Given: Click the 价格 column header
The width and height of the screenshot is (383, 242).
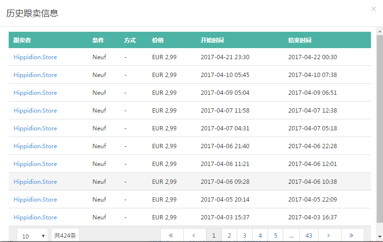Looking at the screenshot, I should [158, 40].
